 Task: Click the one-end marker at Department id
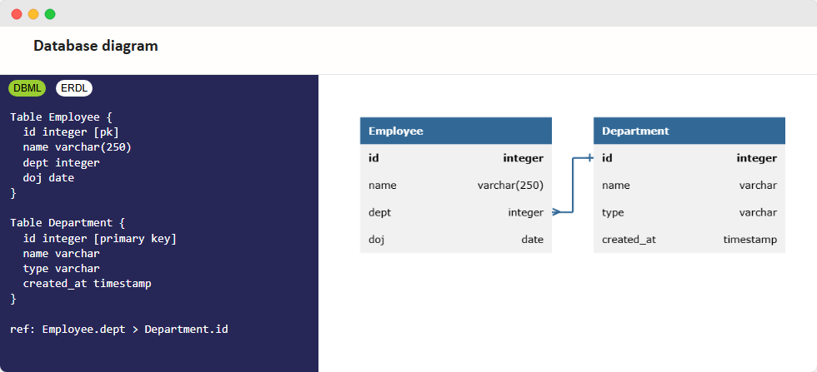point(590,157)
